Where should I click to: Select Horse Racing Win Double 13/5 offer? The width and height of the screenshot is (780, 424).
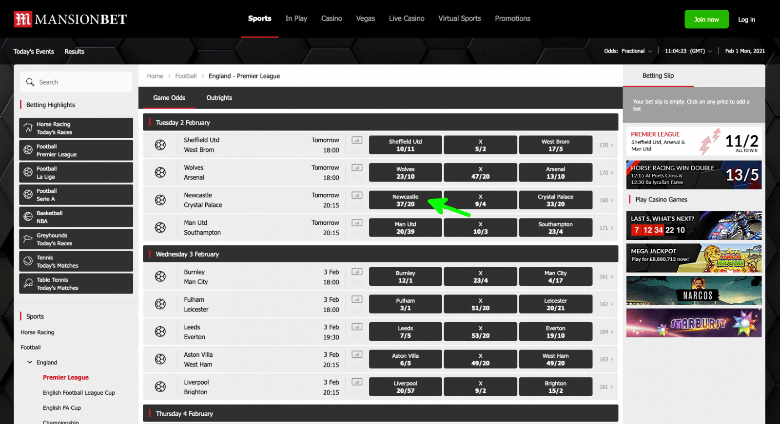coord(694,175)
